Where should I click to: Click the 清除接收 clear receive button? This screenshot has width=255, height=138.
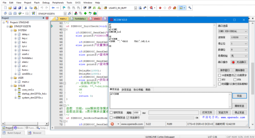point(240,70)
